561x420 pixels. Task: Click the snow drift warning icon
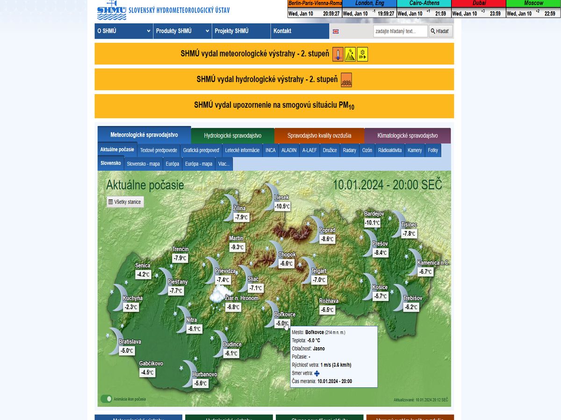tap(362, 54)
